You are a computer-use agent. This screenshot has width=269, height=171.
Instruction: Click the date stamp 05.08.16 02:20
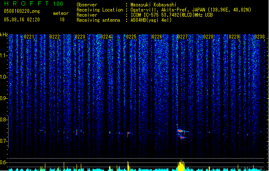(x=22, y=20)
